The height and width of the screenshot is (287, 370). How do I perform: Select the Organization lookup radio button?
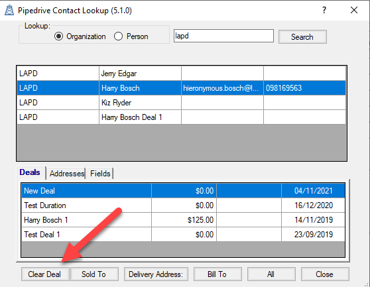(58, 36)
